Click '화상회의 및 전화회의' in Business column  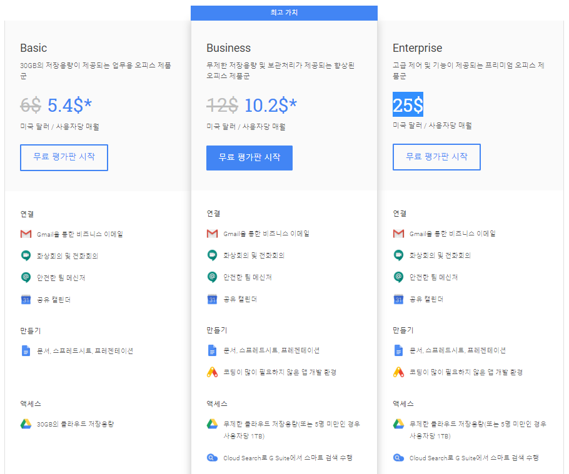coord(254,255)
